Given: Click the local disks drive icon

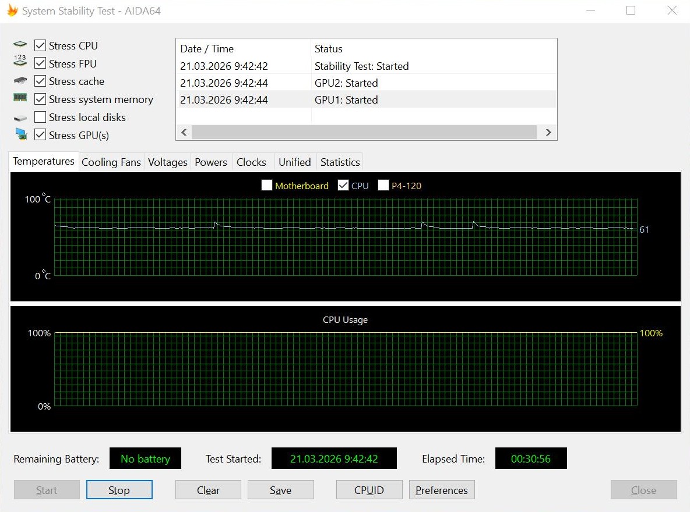Looking at the screenshot, I should tap(20, 118).
